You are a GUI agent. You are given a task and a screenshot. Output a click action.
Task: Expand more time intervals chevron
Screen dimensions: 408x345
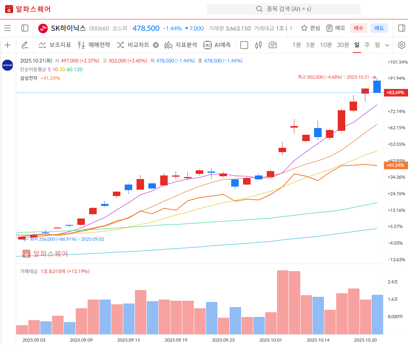tap(387, 45)
